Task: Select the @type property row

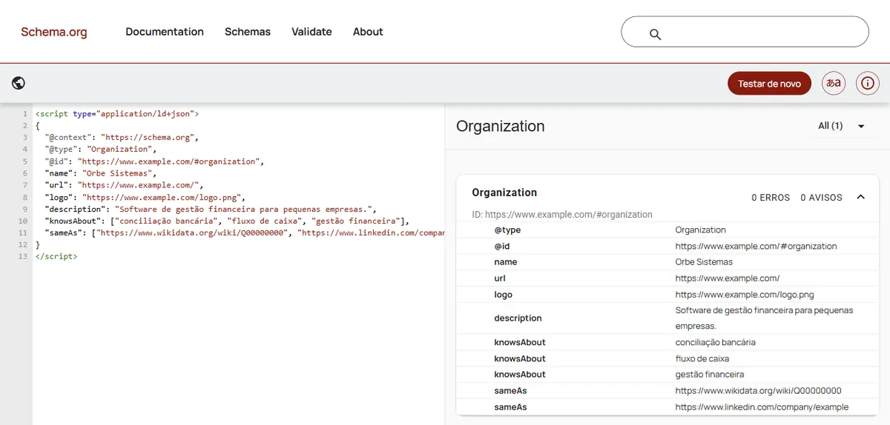Action: 667,230
